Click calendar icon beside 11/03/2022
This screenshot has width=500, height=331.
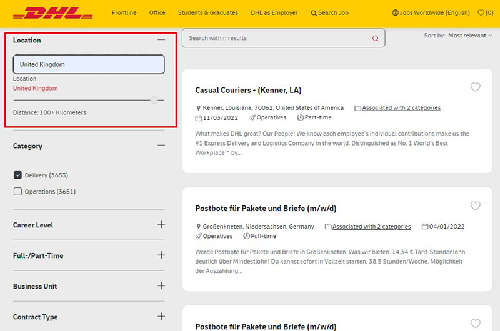(198, 118)
